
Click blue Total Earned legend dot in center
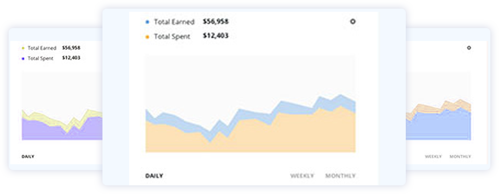pyautogui.click(x=147, y=22)
